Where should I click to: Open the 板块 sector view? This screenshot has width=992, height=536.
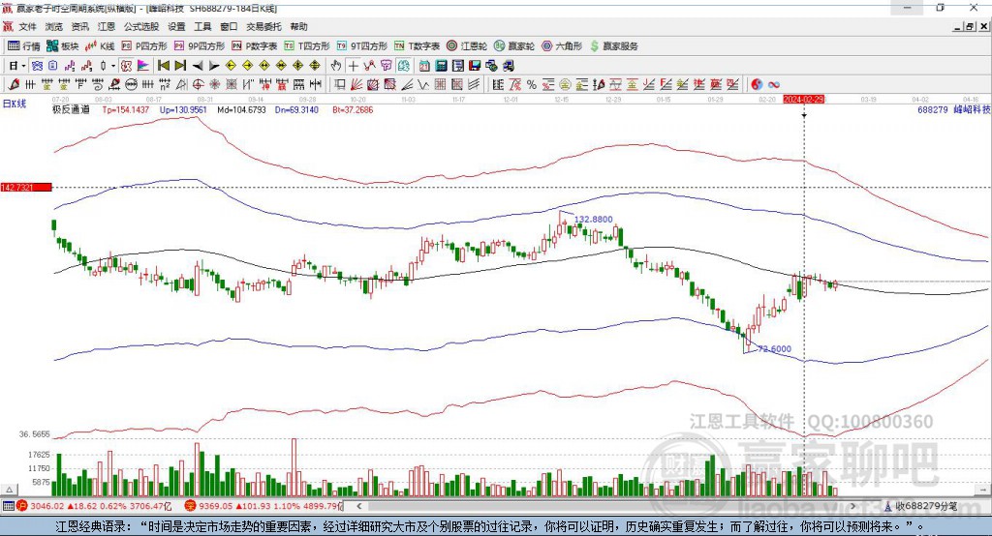63,46
